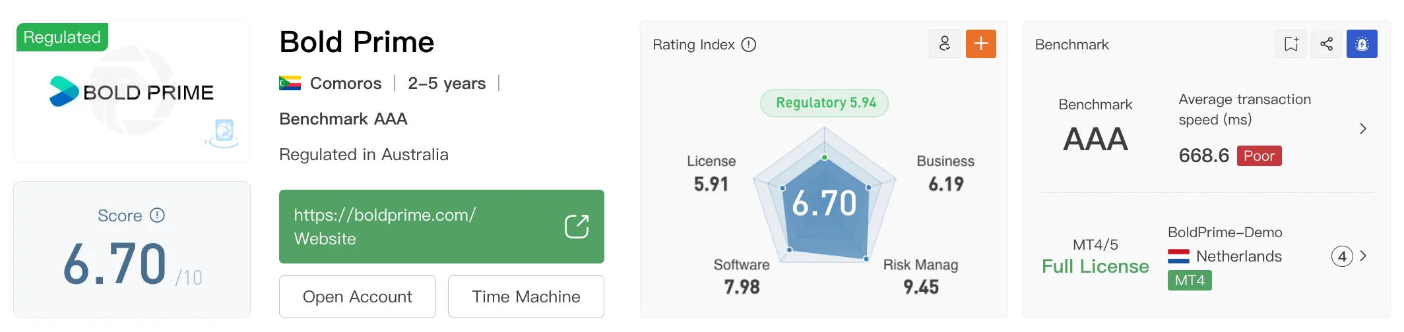1404x332 pixels.
Task: Click the orange plus compare button
Action: (x=981, y=44)
